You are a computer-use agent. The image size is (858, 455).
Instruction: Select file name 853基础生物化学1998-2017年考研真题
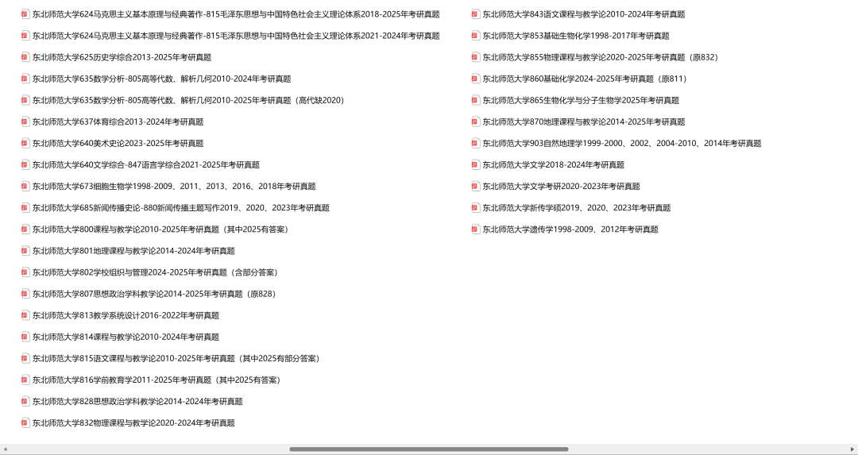[576, 36]
